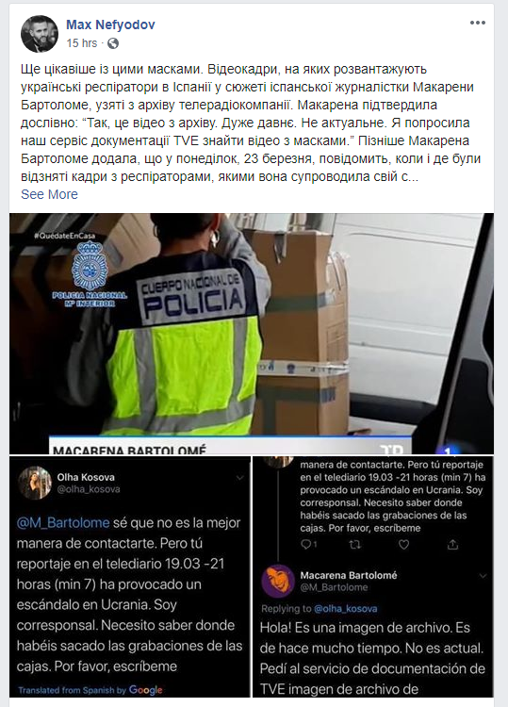Expand the chevron on Olha Kosova's tweet
This screenshot has width=508, height=707.
(x=239, y=478)
